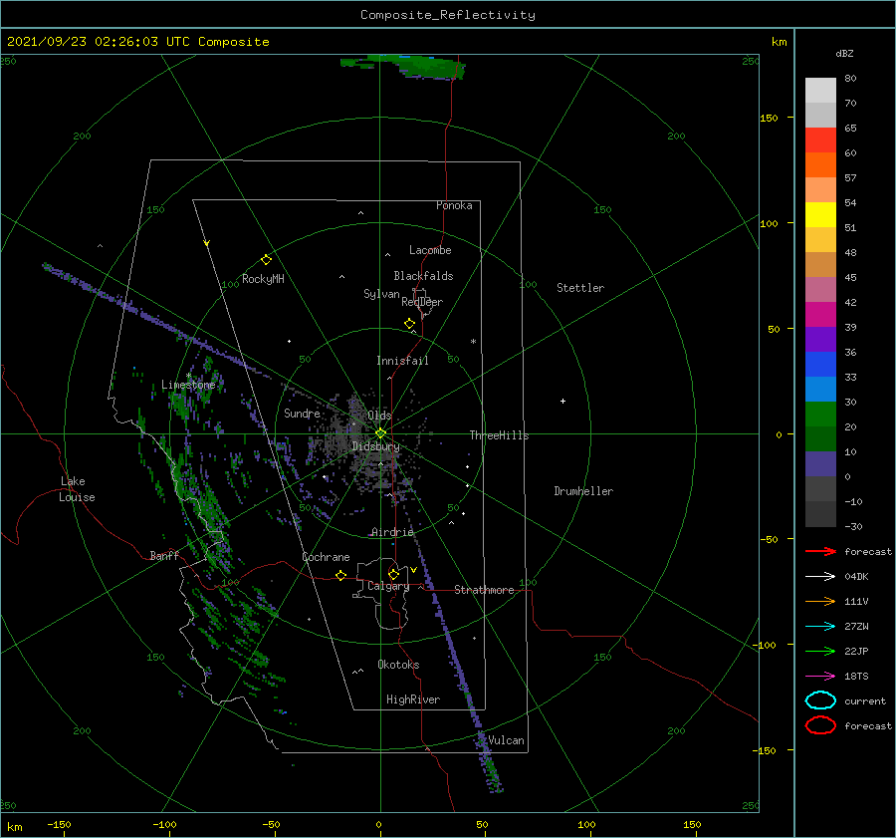Select the 80 dBZ light gray swatch
This screenshot has height=838, width=896.
820,91
